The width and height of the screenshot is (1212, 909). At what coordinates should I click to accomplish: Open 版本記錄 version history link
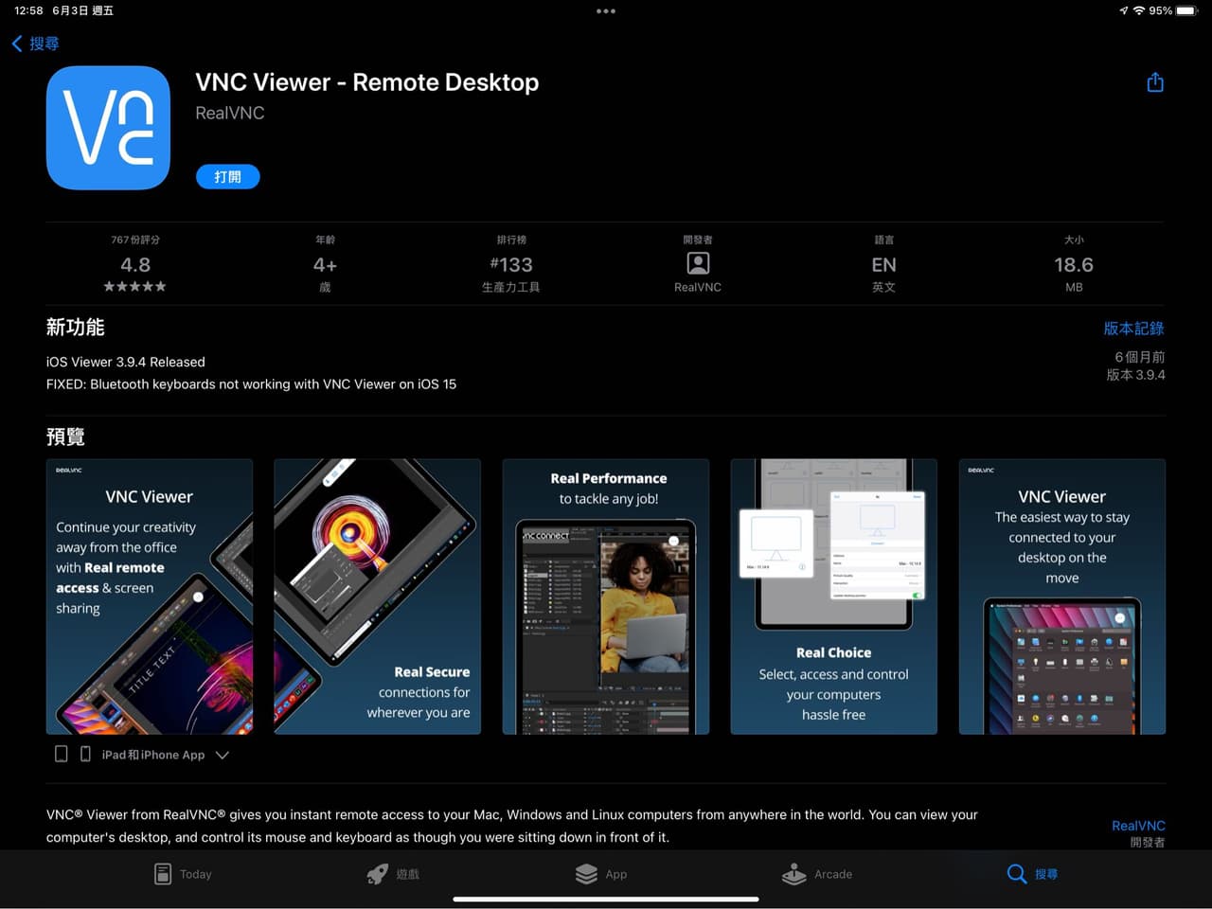click(x=1133, y=329)
